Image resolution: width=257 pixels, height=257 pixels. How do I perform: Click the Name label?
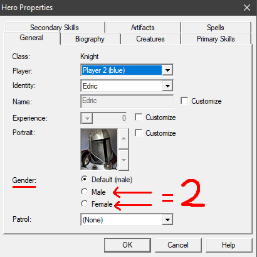coord(22,102)
